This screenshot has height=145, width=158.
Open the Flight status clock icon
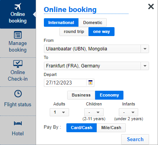[x=18, y=93]
